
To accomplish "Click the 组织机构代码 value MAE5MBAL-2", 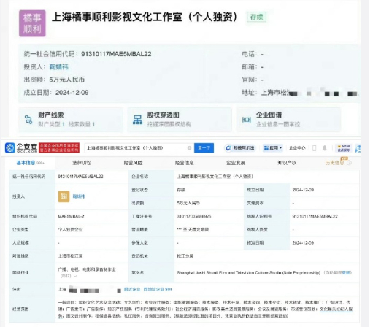I will tap(71, 216).
